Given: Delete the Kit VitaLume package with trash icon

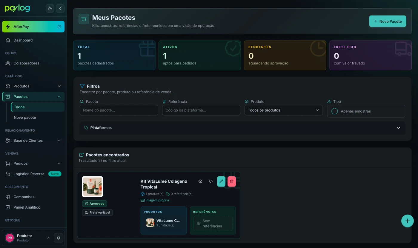Looking at the screenshot, I should click(x=232, y=181).
